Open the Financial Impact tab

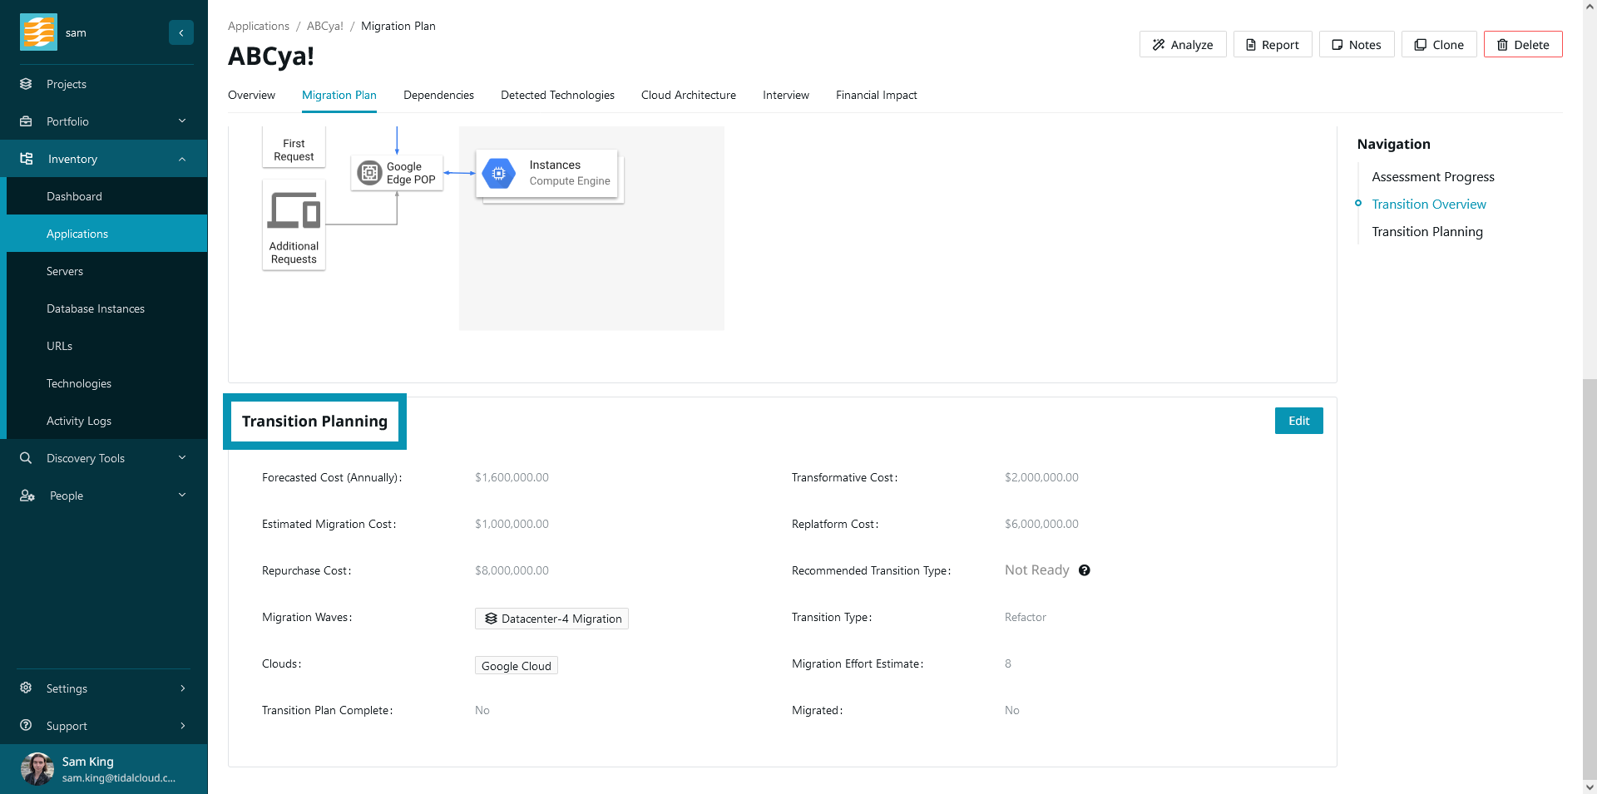pyautogui.click(x=876, y=96)
